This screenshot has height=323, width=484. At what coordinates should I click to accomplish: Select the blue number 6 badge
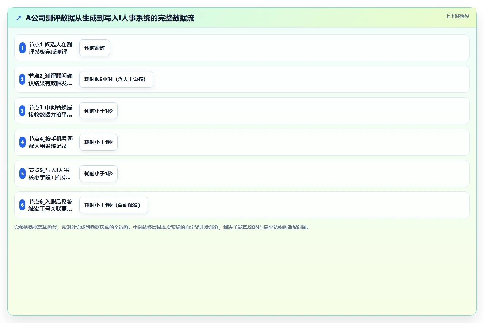tap(22, 205)
